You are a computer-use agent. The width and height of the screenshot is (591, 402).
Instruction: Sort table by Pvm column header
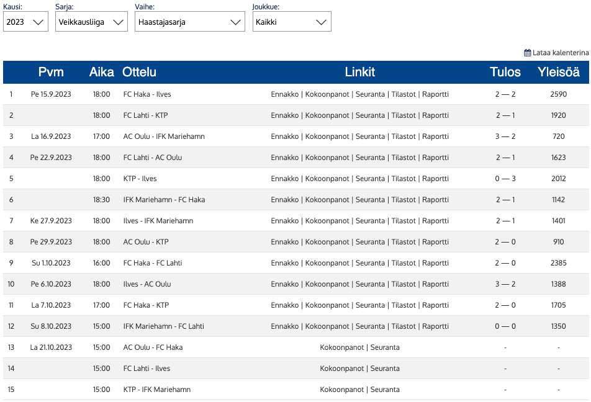pos(51,72)
